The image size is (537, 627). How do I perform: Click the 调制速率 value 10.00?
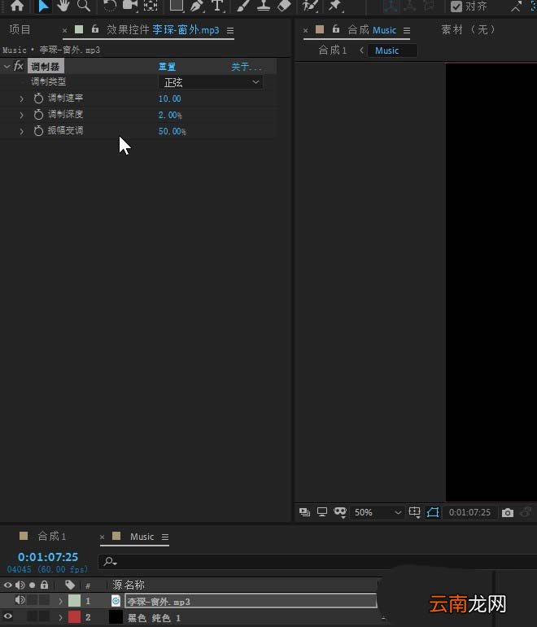coord(170,99)
